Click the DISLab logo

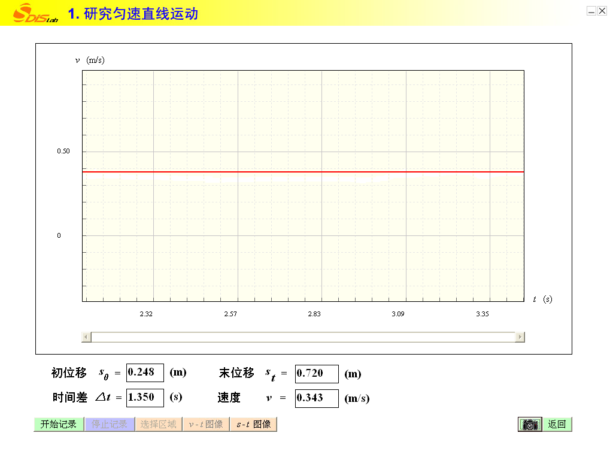pos(36,13)
